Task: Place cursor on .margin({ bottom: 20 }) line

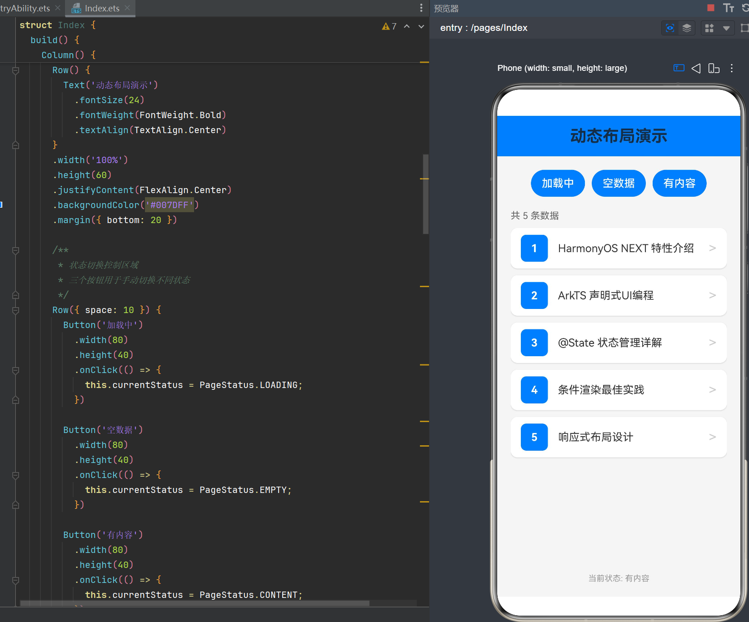Action: 115,220
